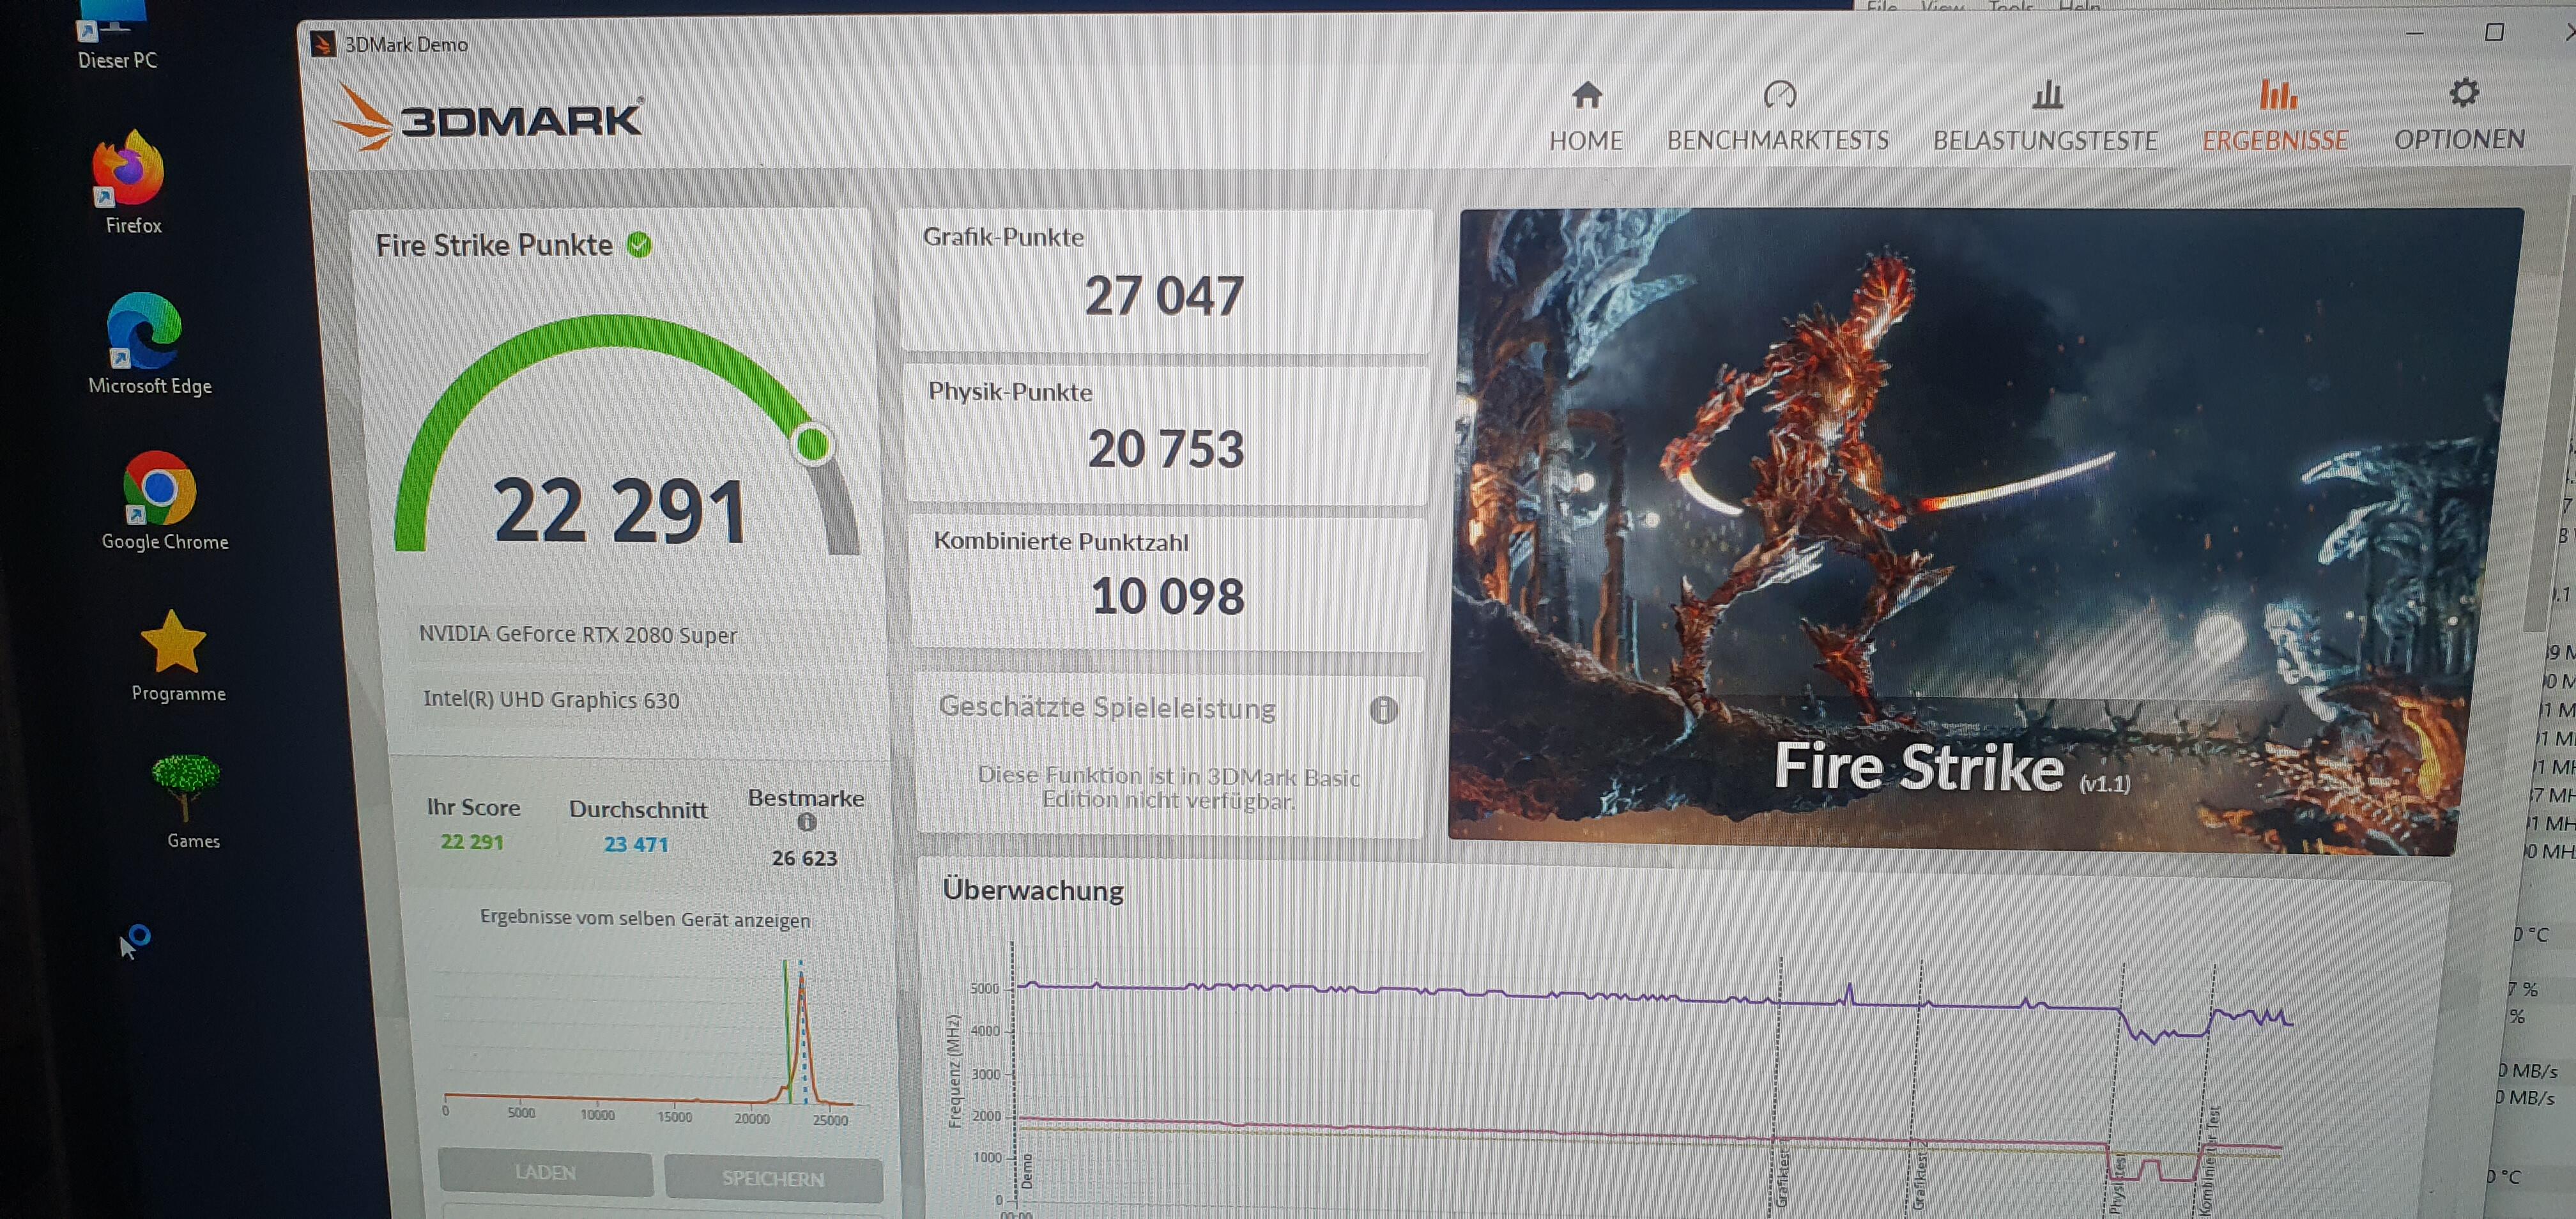Click the green score gauge knob
The image size is (2576, 1219).
(812, 444)
